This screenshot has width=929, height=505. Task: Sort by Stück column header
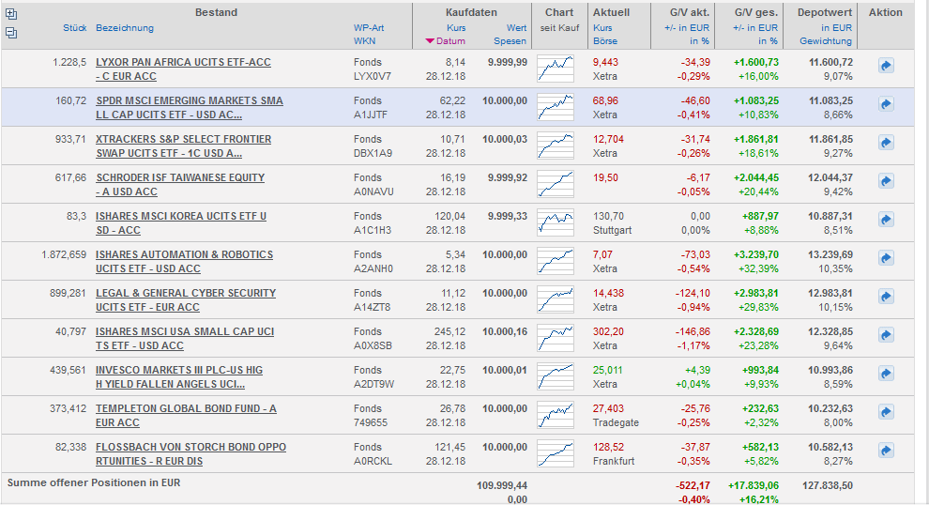(75, 28)
